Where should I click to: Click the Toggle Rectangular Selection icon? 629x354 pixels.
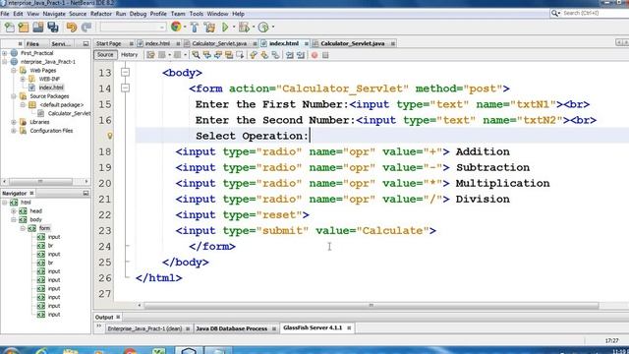tap(240, 55)
